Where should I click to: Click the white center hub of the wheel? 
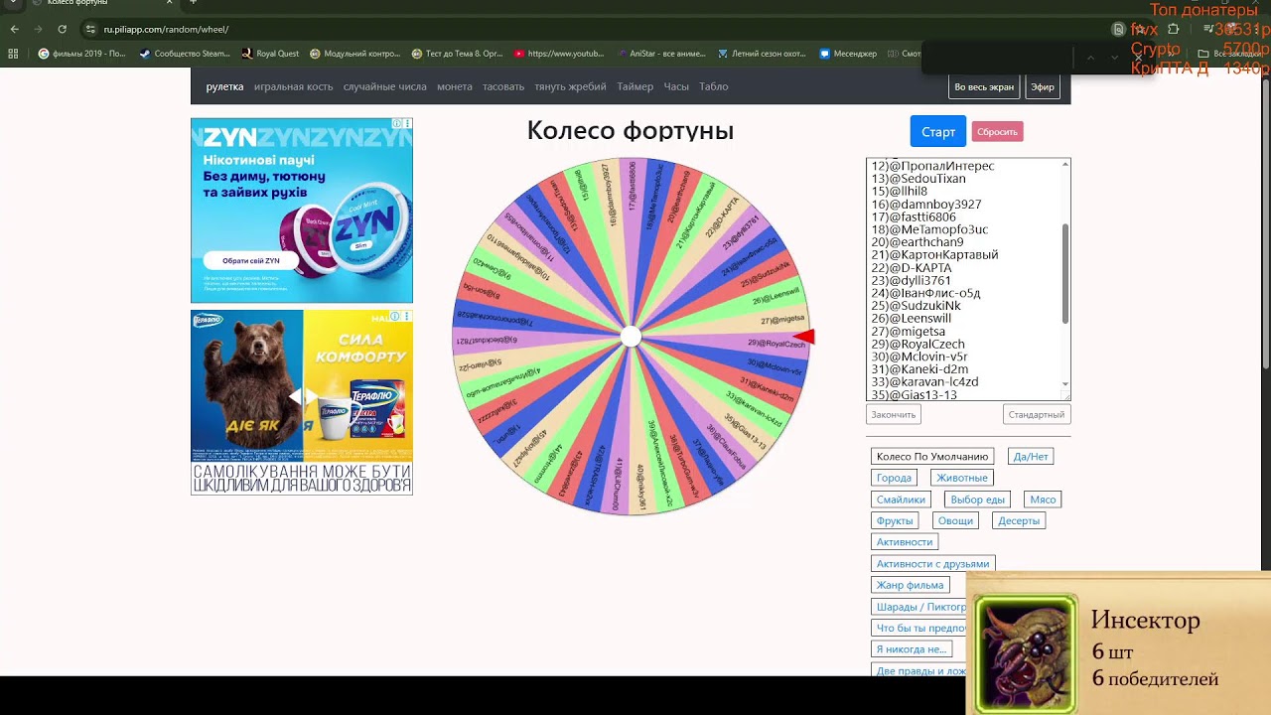pyautogui.click(x=631, y=337)
